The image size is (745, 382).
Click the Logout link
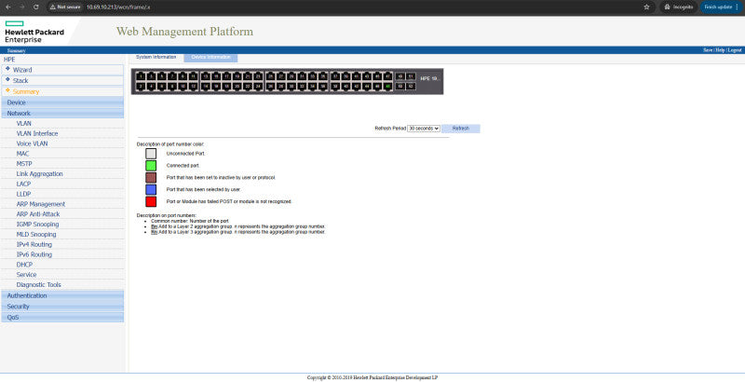click(x=734, y=50)
